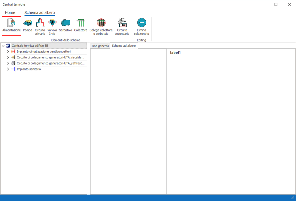296x201 pixels.
Task: Switch to Dati generali tab
Action: tap(100, 46)
